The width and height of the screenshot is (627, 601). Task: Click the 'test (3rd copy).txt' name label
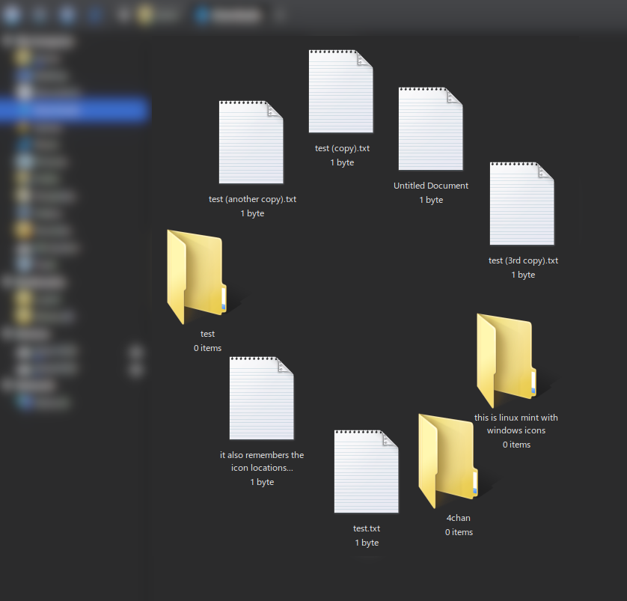pyautogui.click(x=523, y=260)
